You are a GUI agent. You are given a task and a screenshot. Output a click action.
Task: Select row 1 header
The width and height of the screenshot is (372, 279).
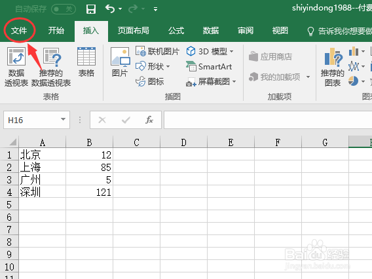[x=9, y=155]
